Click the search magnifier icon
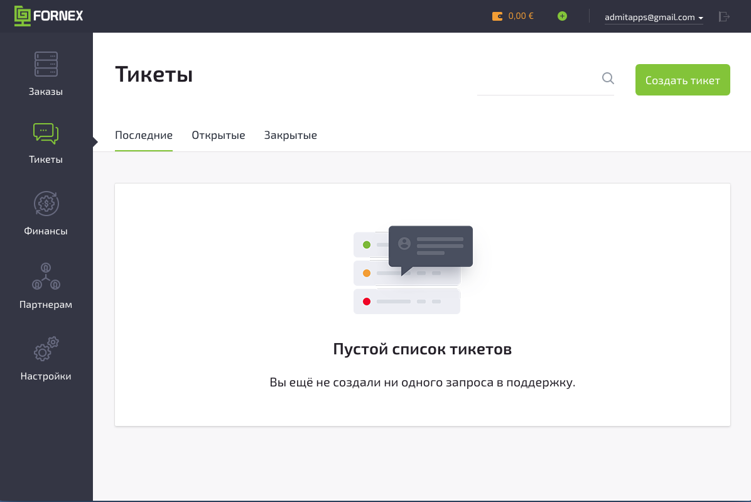The height and width of the screenshot is (502, 751). (x=607, y=77)
